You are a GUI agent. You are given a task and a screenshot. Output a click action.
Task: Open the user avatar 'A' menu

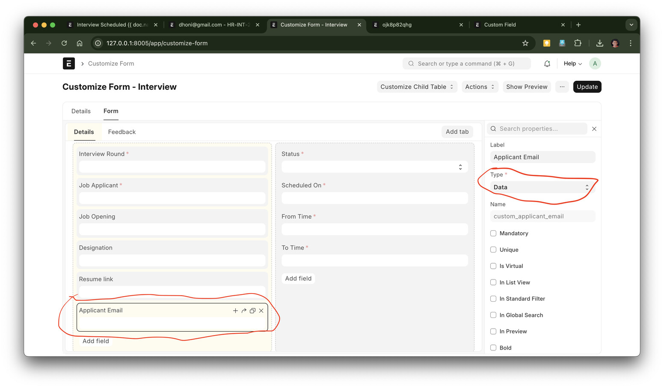(595, 64)
